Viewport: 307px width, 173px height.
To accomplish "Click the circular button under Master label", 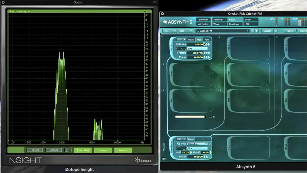I will 164,159.
